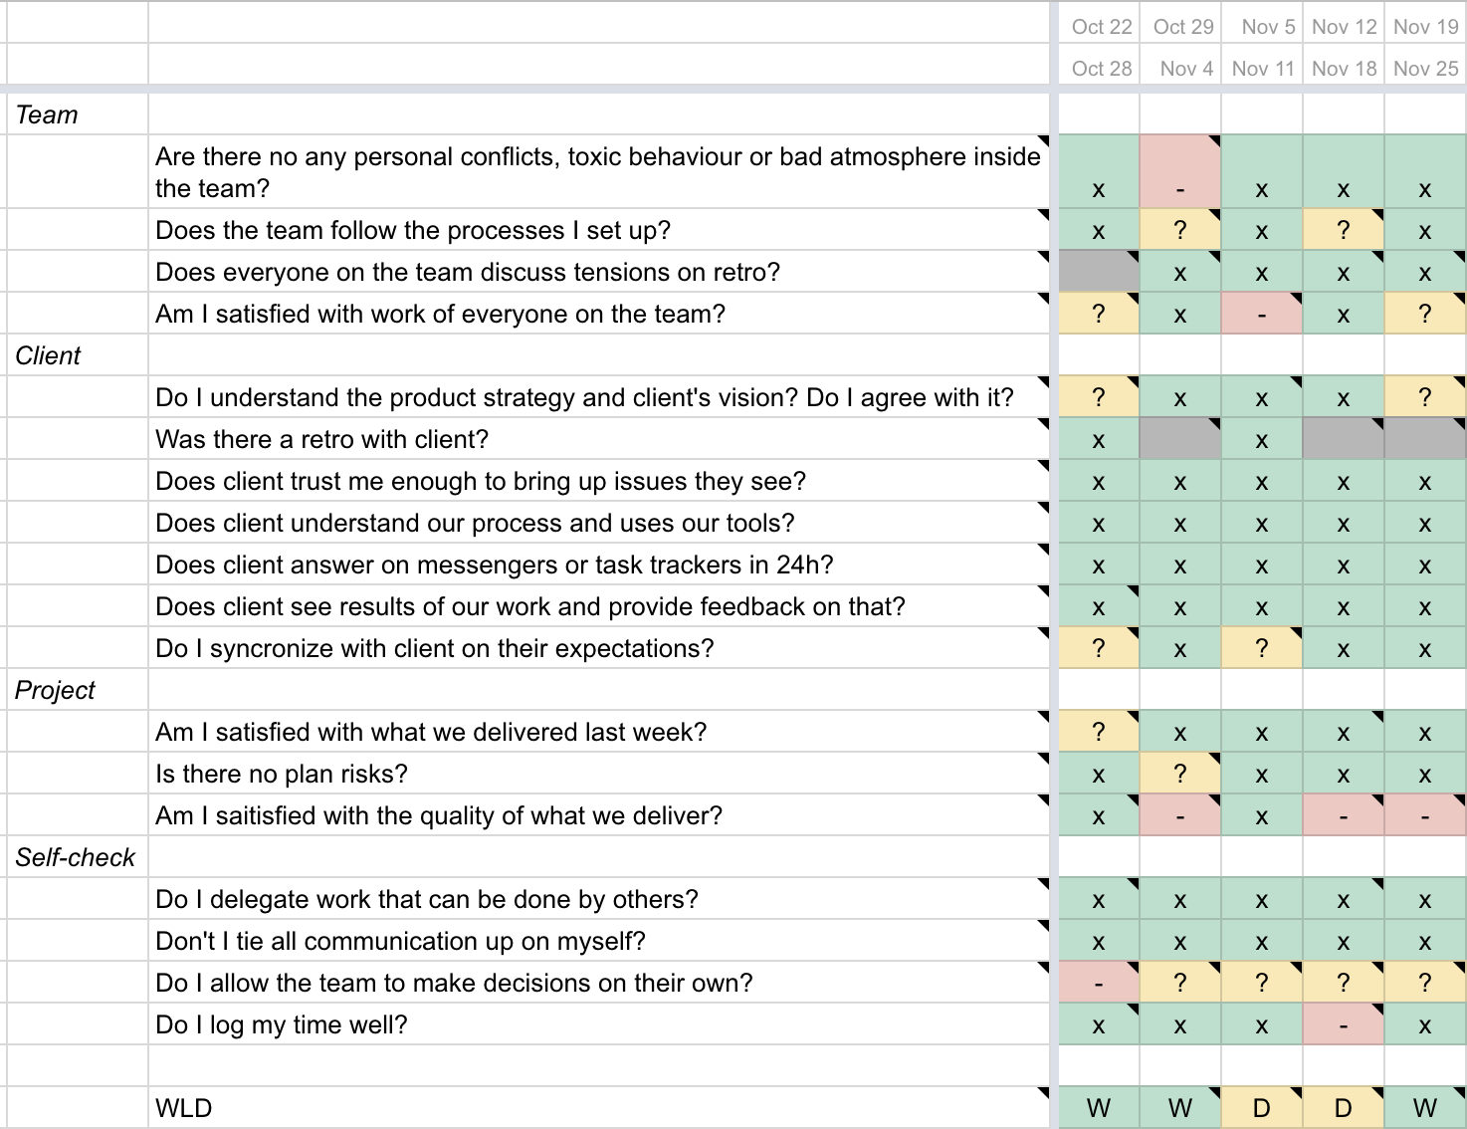Select the 'Team' section label cell

pyautogui.click(x=78, y=114)
